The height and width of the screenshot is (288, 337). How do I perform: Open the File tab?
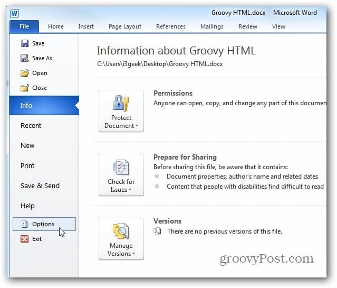pyautogui.click(x=24, y=26)
